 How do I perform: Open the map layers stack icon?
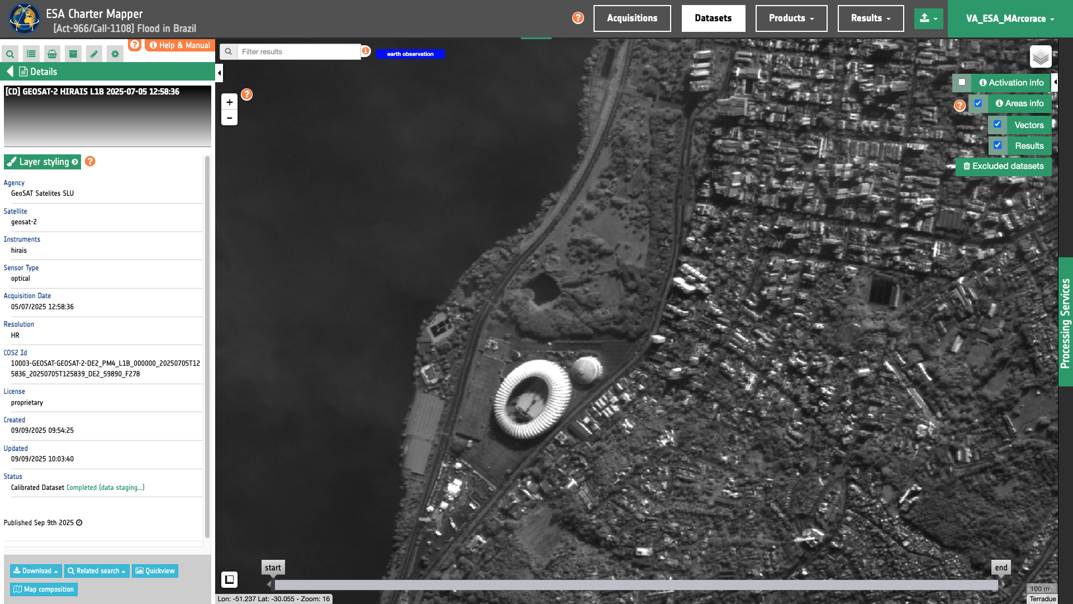pyautogui.click(x=1041, y=56)
